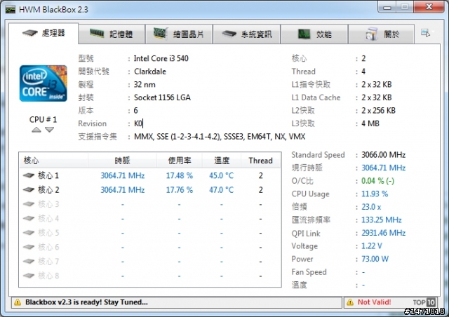The height and width of the screenshot is (317, 449).
Task: Click the greyed chip icon for 核心 3
Action: coord(29,204)
